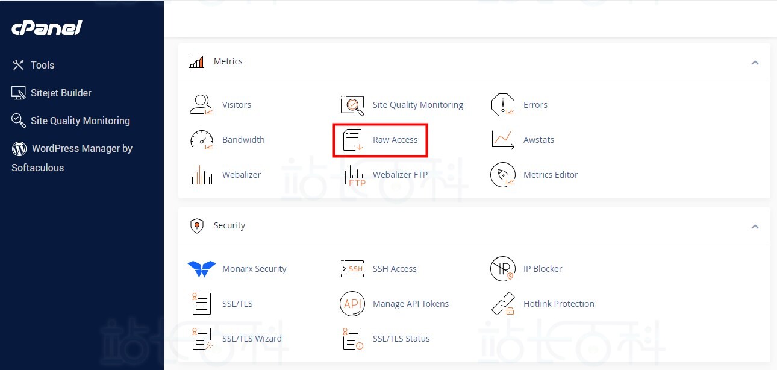Collapse the Metrics section chevron
Viewport: 777px width, 370px height.
755,63
